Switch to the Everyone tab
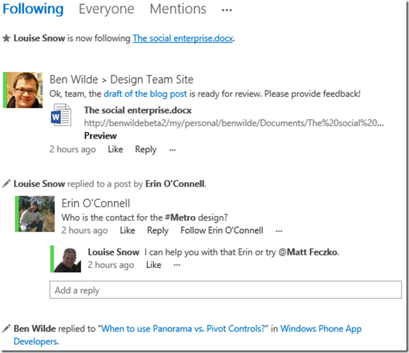The image size is (409, 353). coord(106,9)
